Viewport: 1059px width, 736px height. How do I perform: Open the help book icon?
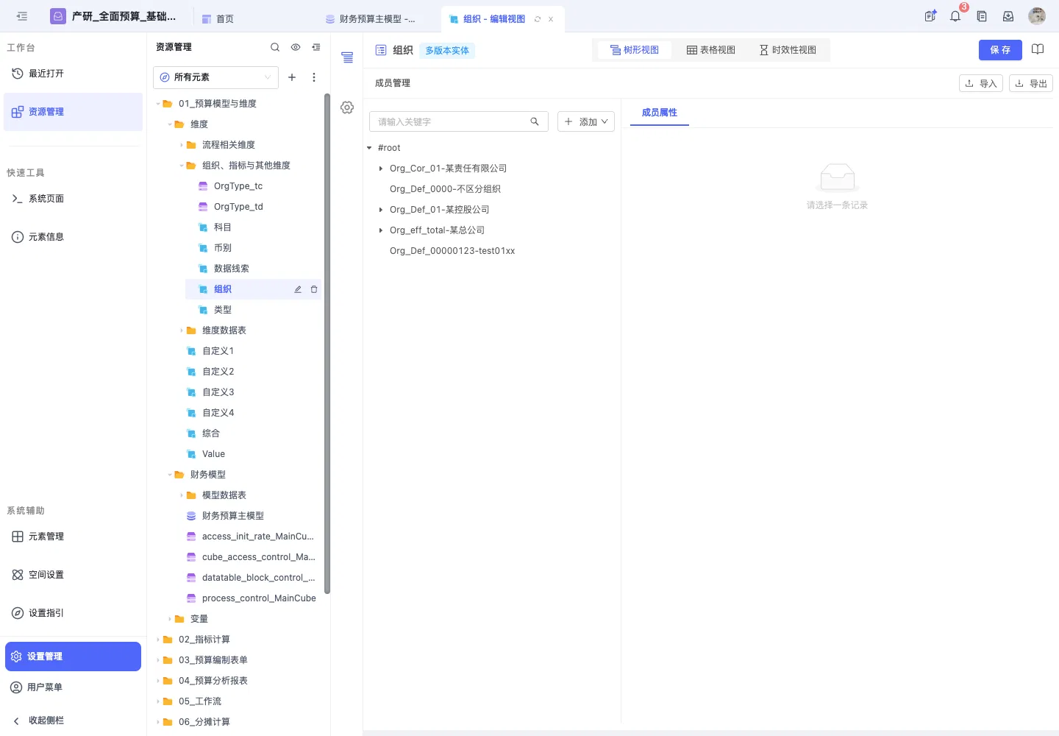(1038, 49)
